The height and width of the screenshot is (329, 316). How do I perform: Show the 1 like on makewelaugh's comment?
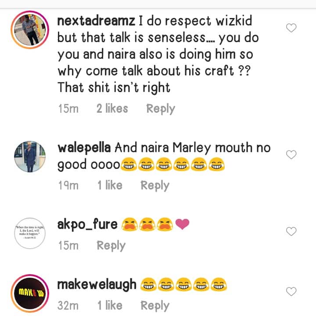[110, 305]
